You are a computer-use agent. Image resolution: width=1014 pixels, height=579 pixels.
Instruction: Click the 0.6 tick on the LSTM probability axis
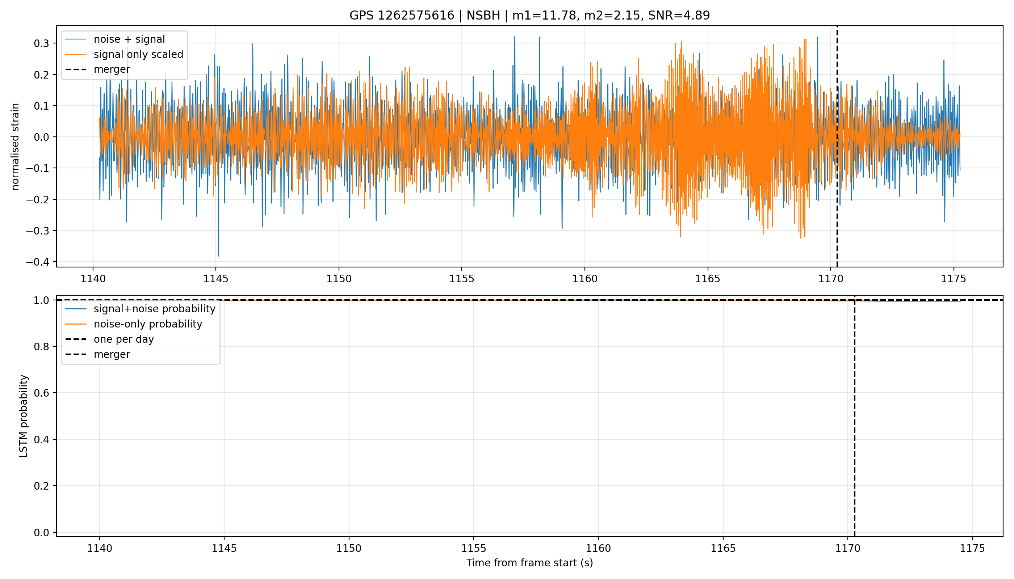41,393
